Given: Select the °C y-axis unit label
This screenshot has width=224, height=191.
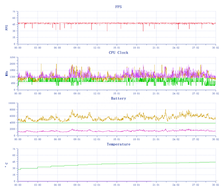Looking at the screenshot, I should point(6,165).
